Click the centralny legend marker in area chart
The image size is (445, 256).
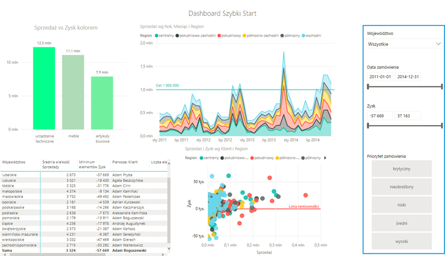click(x=157, y=36)
